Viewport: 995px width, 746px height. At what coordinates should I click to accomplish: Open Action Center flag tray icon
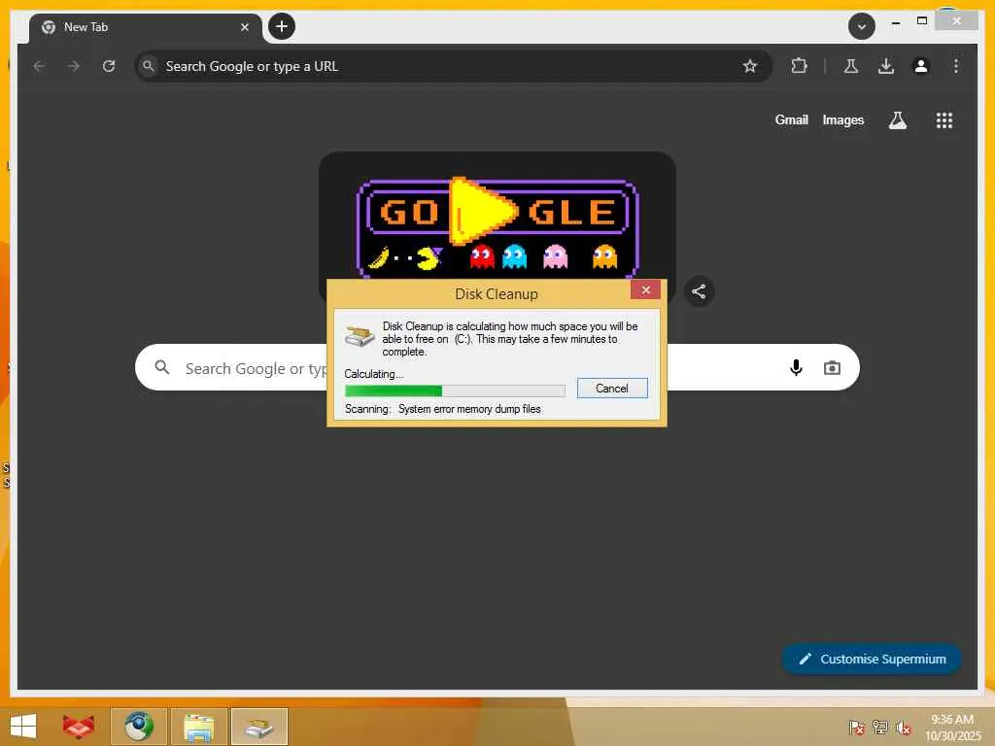[857, 727]
